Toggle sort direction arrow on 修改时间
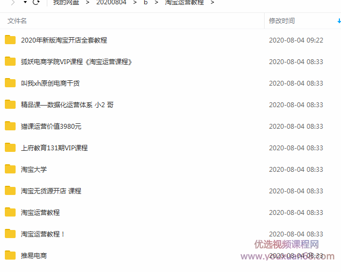341x272 pixels. click(339, 21)
